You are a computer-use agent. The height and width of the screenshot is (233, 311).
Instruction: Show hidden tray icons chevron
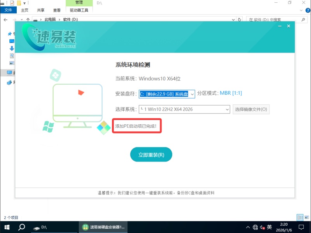tap(248, 227)
